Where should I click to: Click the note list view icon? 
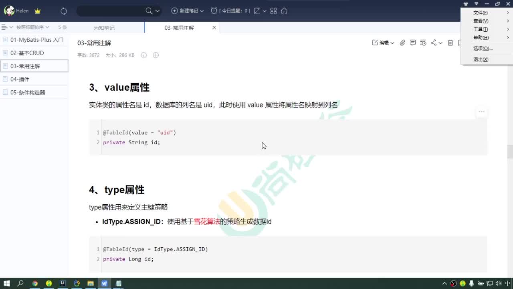pyautogui.click(x=4, y=27)
